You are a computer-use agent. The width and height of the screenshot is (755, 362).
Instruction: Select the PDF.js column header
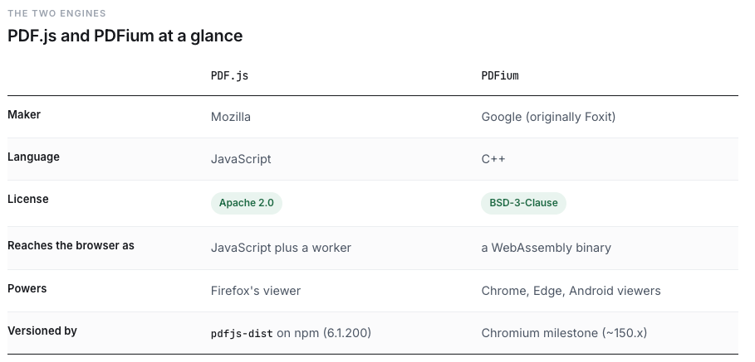(x=230, y=75)
